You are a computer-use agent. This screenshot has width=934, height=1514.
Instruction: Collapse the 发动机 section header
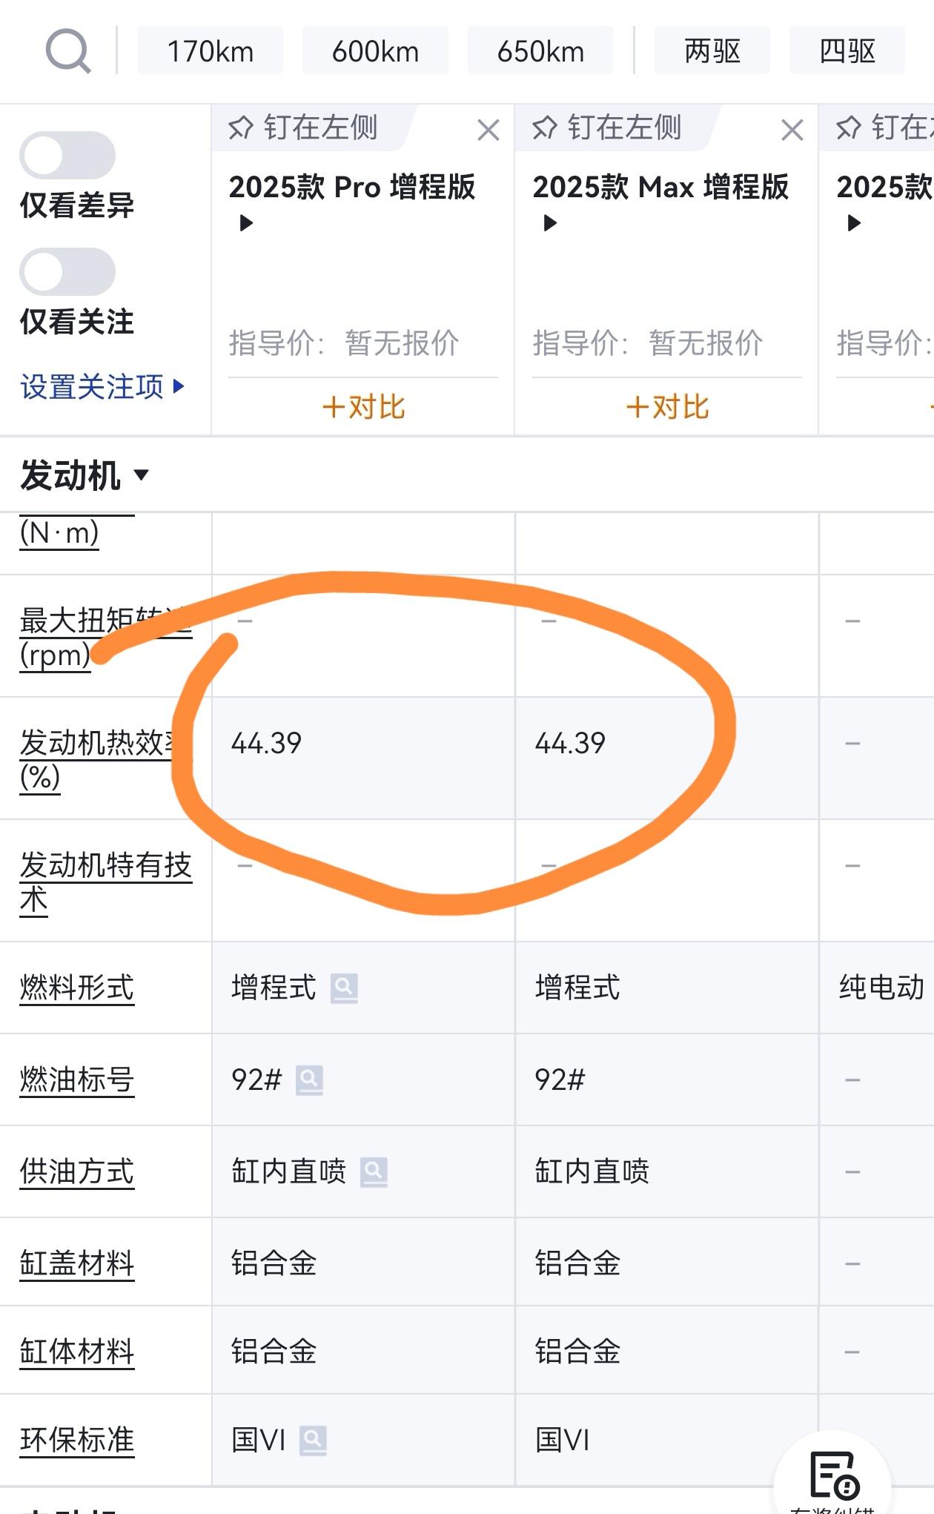(x=85, y=475)
